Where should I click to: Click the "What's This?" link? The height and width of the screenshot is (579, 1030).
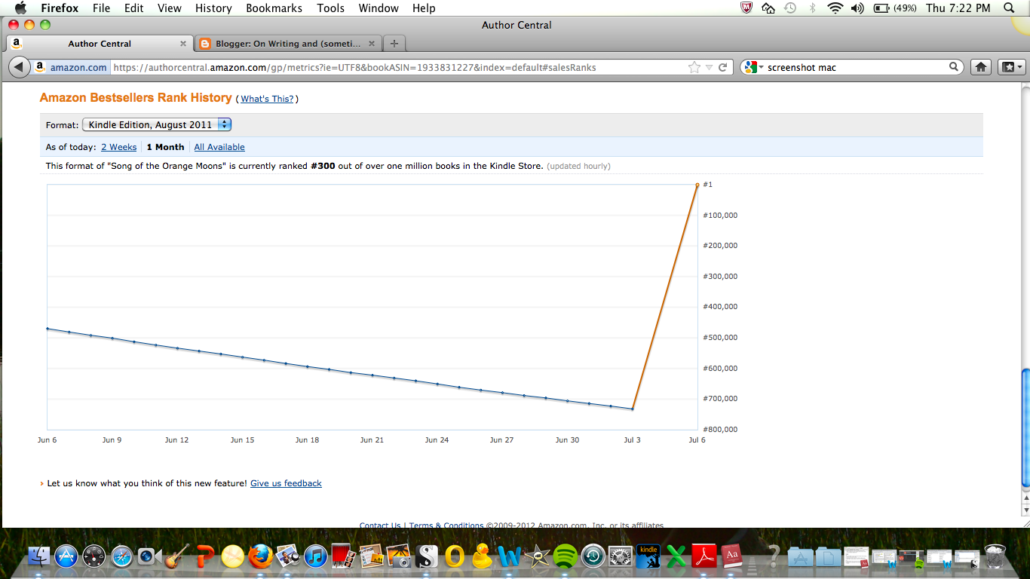[x=267, y=99]
